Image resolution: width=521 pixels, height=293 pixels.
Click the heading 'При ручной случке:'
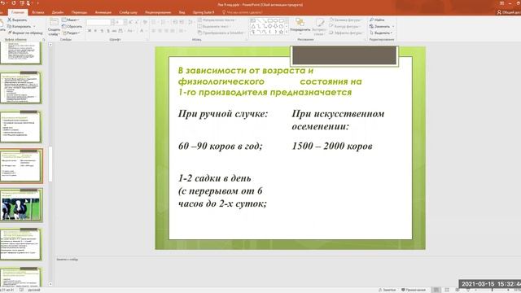[x=223, y=114]
